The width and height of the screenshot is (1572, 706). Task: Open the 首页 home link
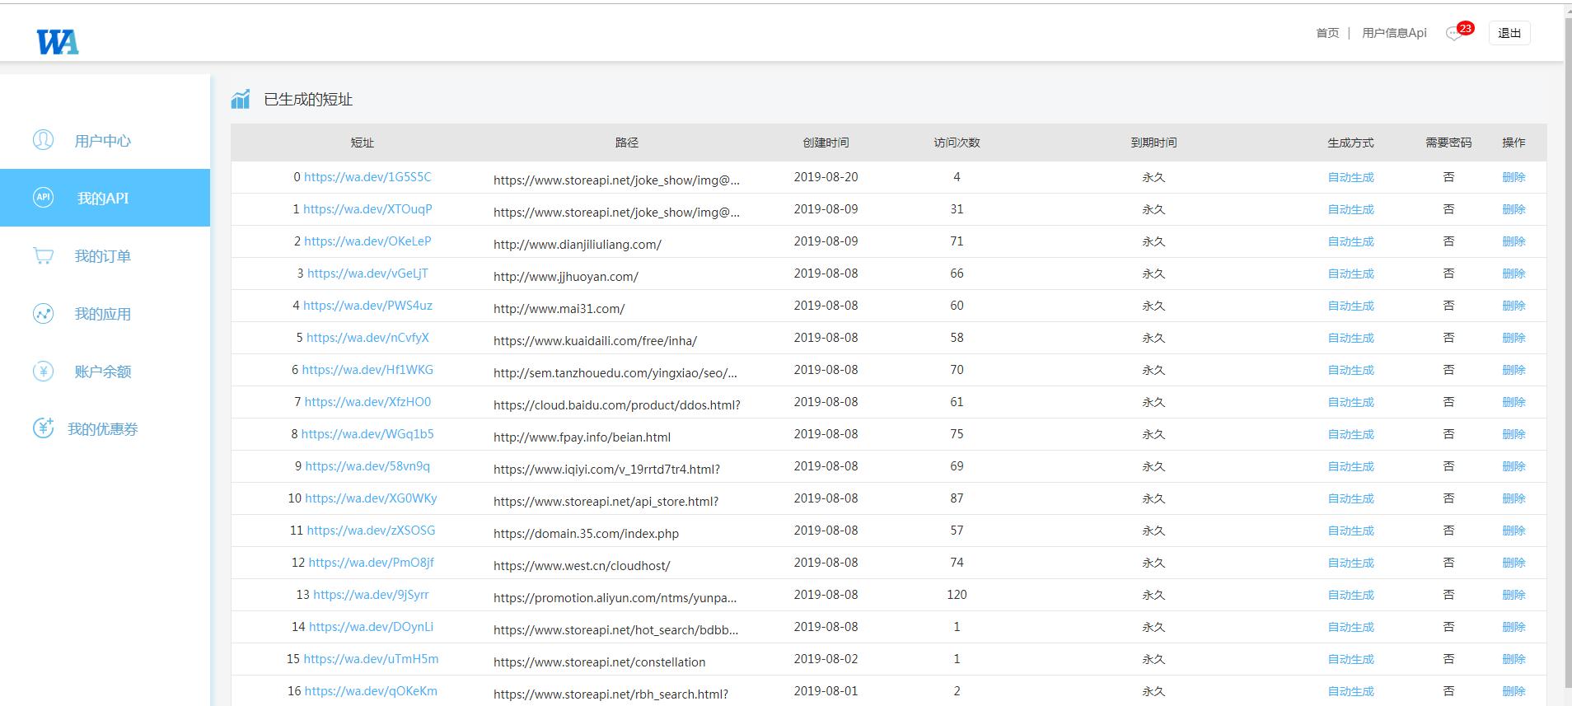(1327, 33)
